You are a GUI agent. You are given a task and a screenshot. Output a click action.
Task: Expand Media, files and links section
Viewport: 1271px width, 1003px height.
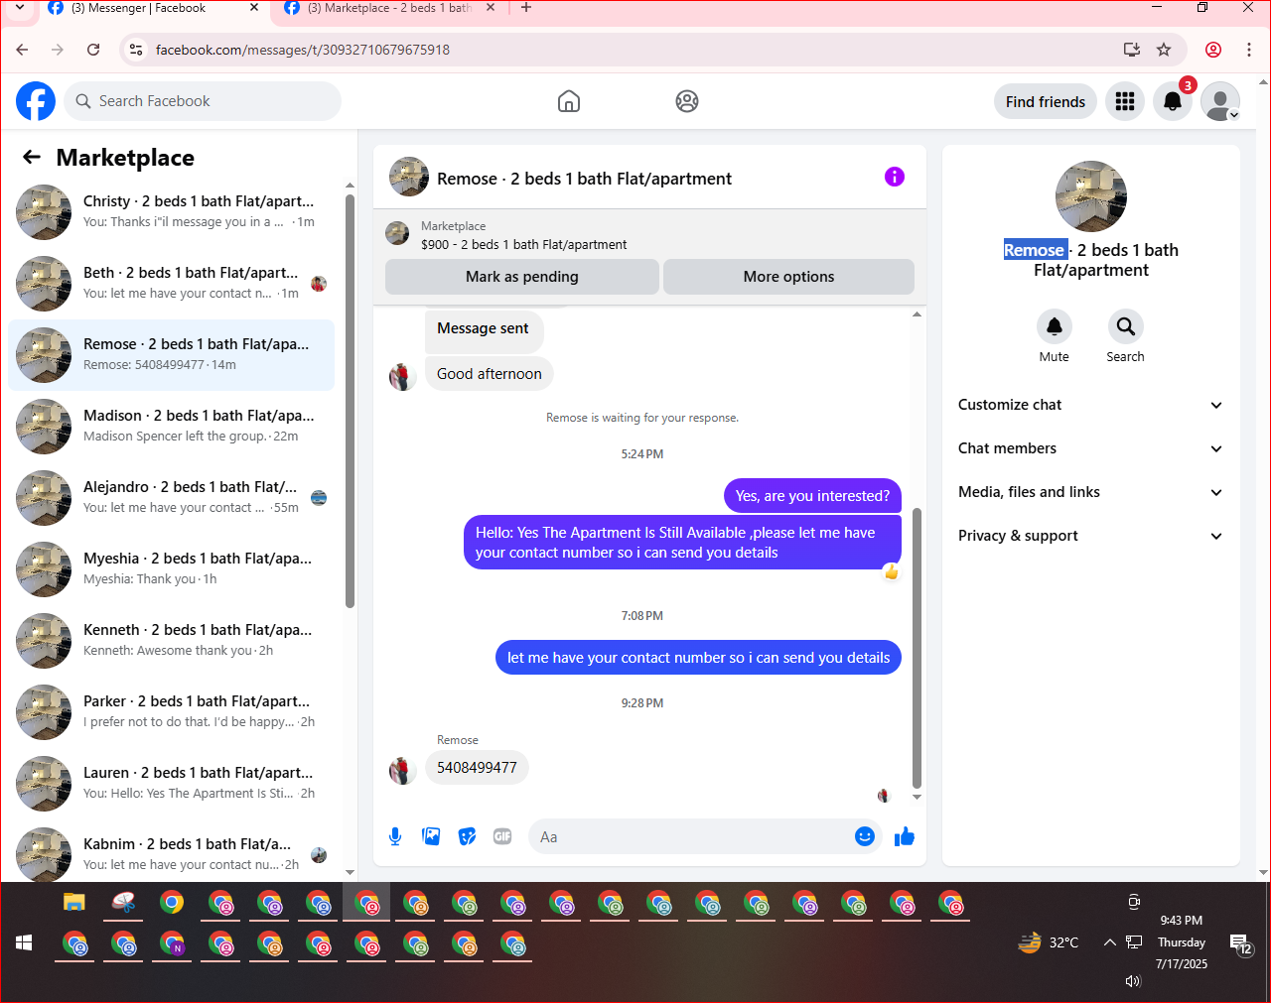pos(1090,492)
